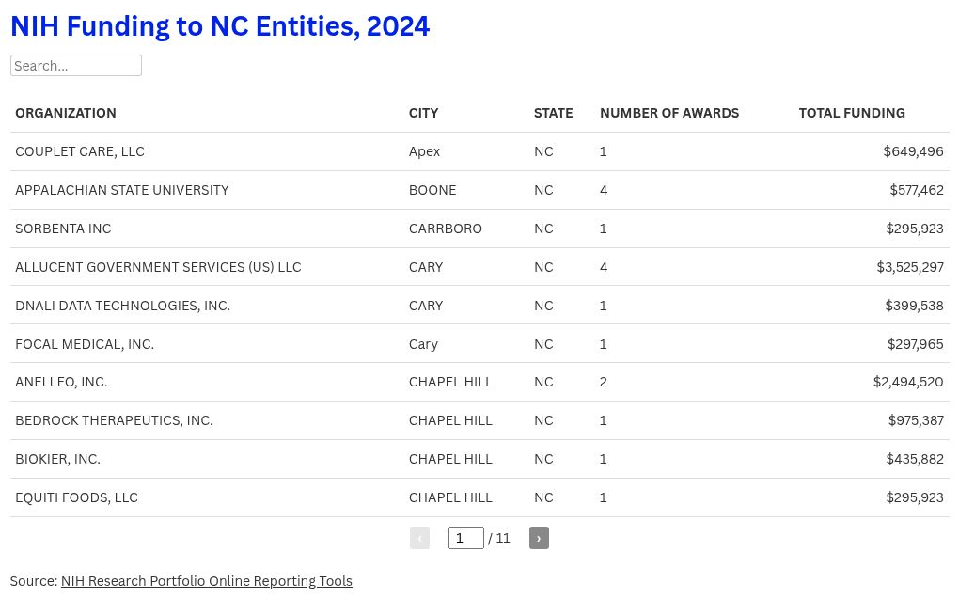Edit the page number field
Image resolution: width=959 pixels, height=599 pixels.
point(466,538)
